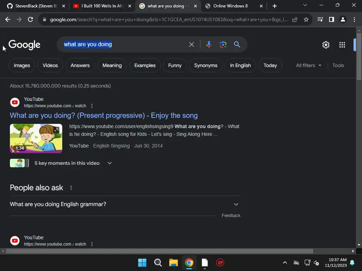This screenshot has height=271, width=362.
Task: Click the first result's YouTube favicon
Action: pyautogui.click(x=15, y=102)
